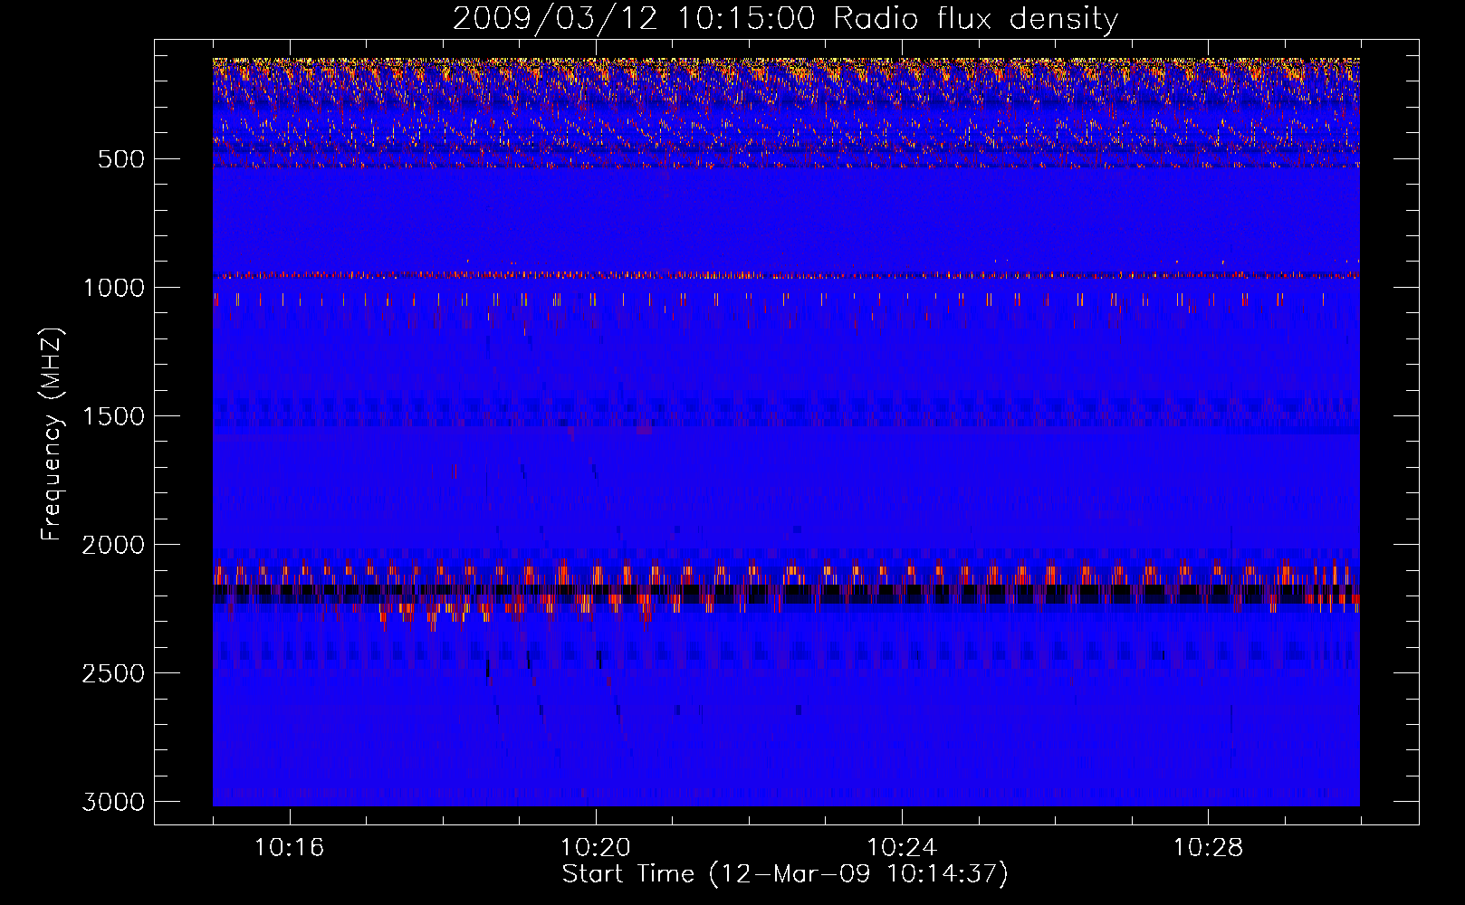The height and width of the screenshot is (905, 1465).
Task: Click the 1500 frequency tick label
Action: pos(113,416)
